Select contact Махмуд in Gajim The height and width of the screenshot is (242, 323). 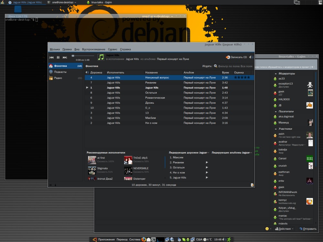click(293, 123)
